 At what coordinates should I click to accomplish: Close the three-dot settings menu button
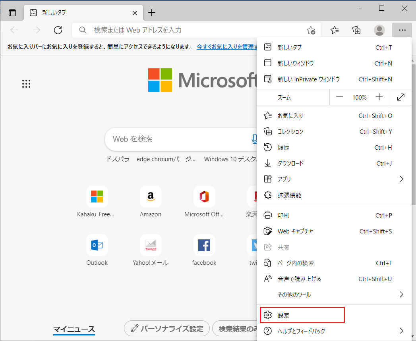(402, 30)
